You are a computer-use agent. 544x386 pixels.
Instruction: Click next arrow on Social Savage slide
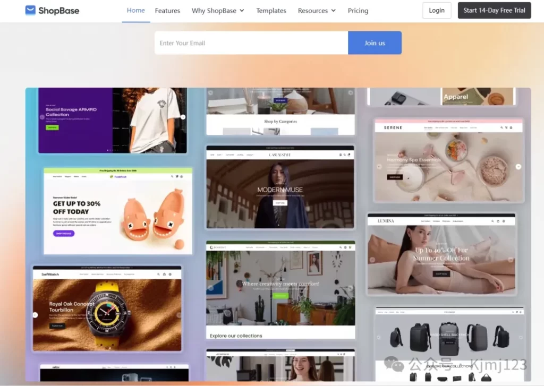click(x=183, y=117)
